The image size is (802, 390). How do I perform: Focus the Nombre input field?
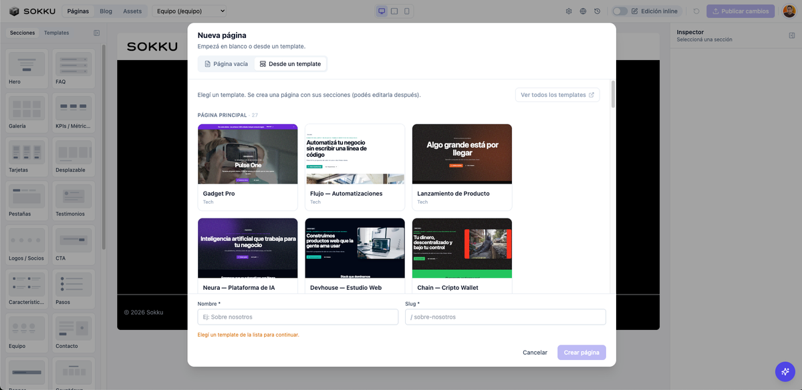[x=298, y=317]
